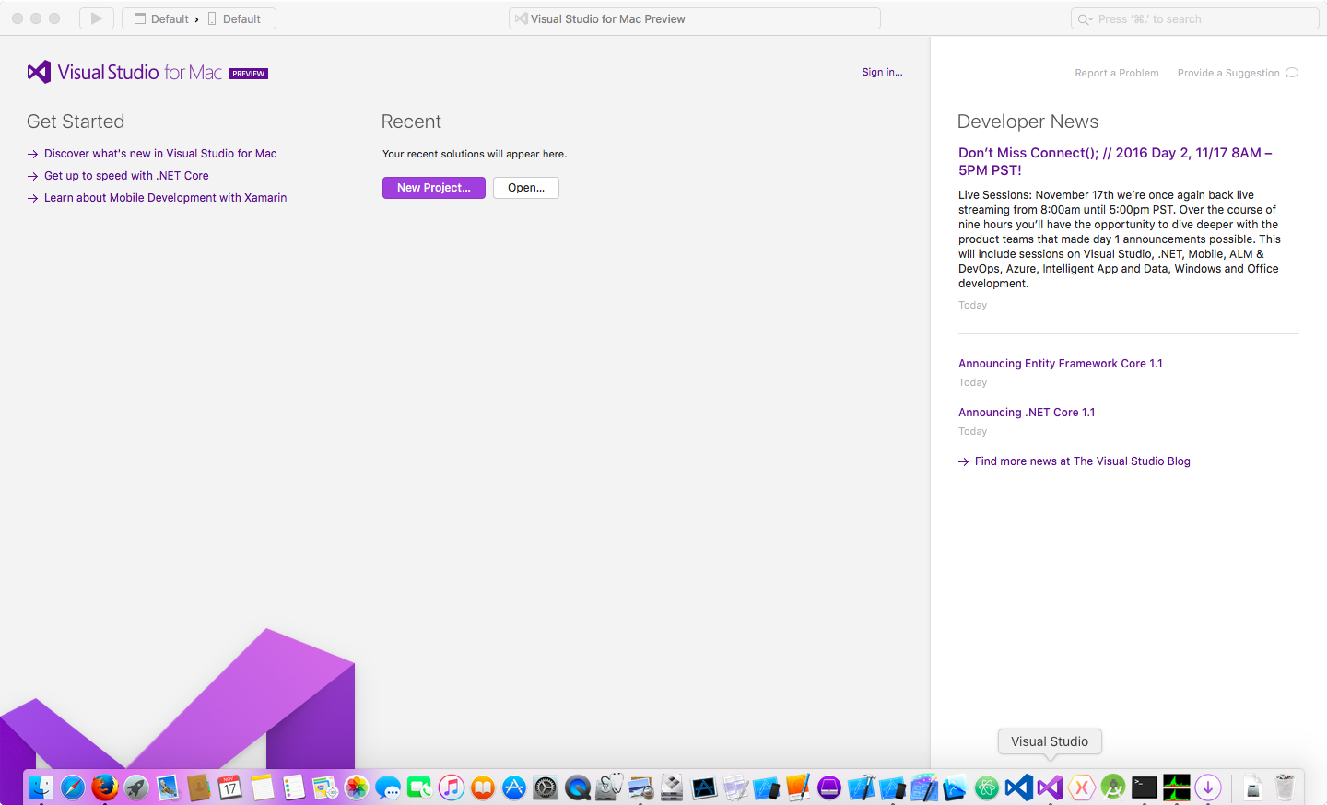1327x805 pixels.
Task: Click Provide a Suggestion
Action: (x=1228, y=73)
